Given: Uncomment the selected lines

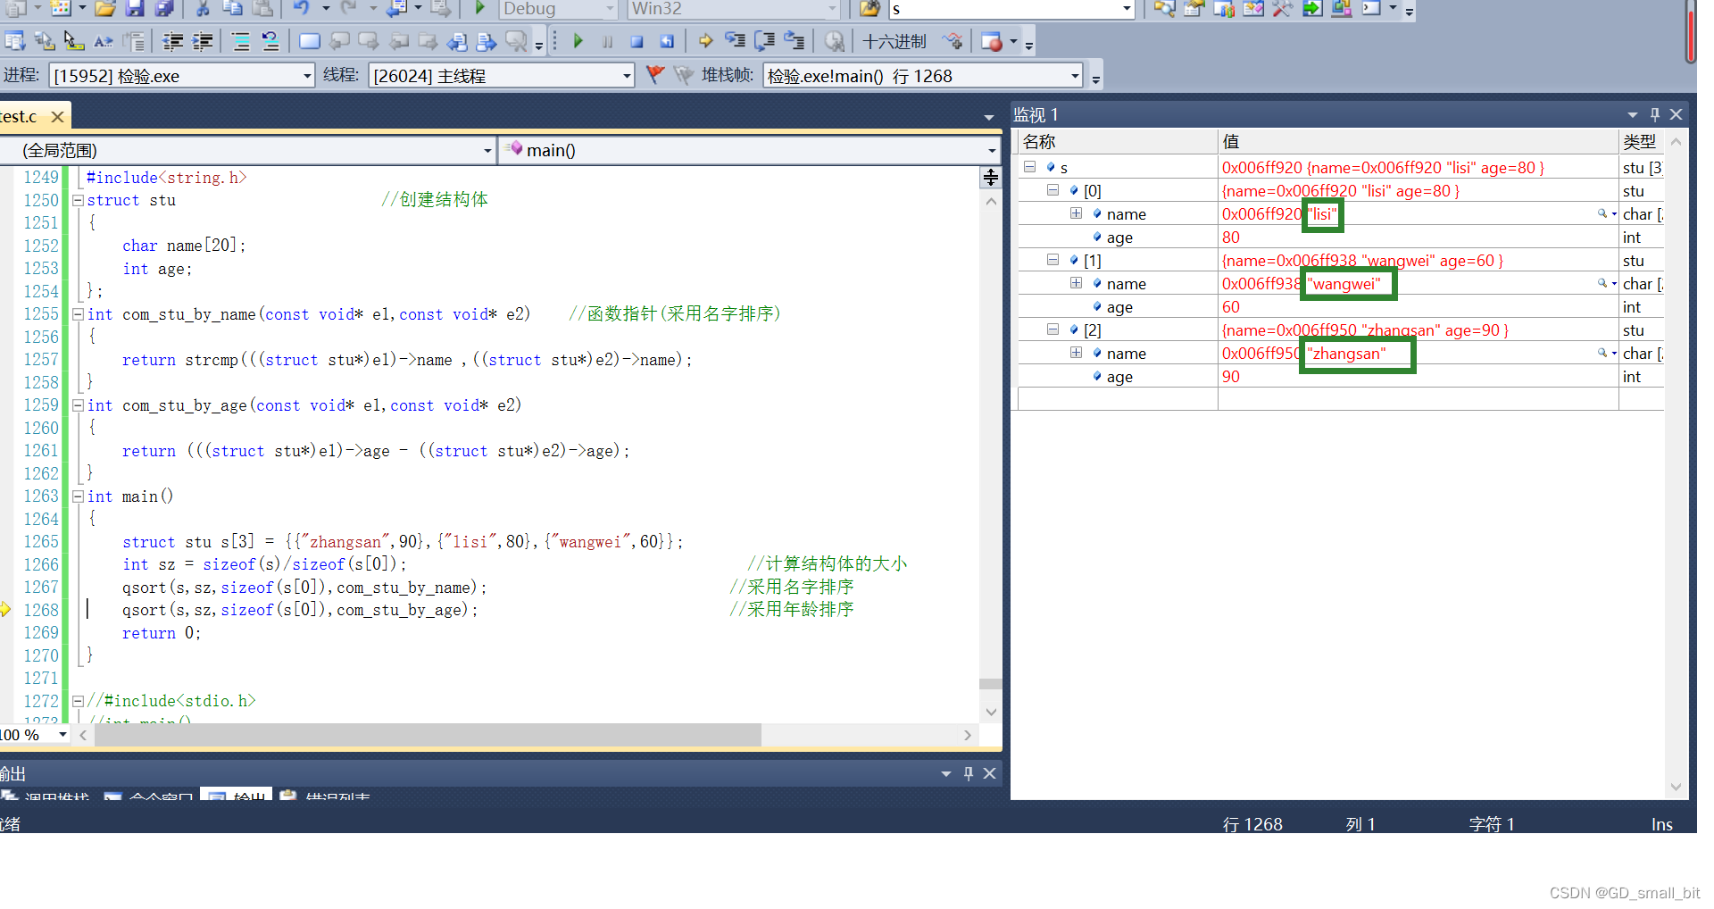Looking at the screenshot, I should 270,41.
